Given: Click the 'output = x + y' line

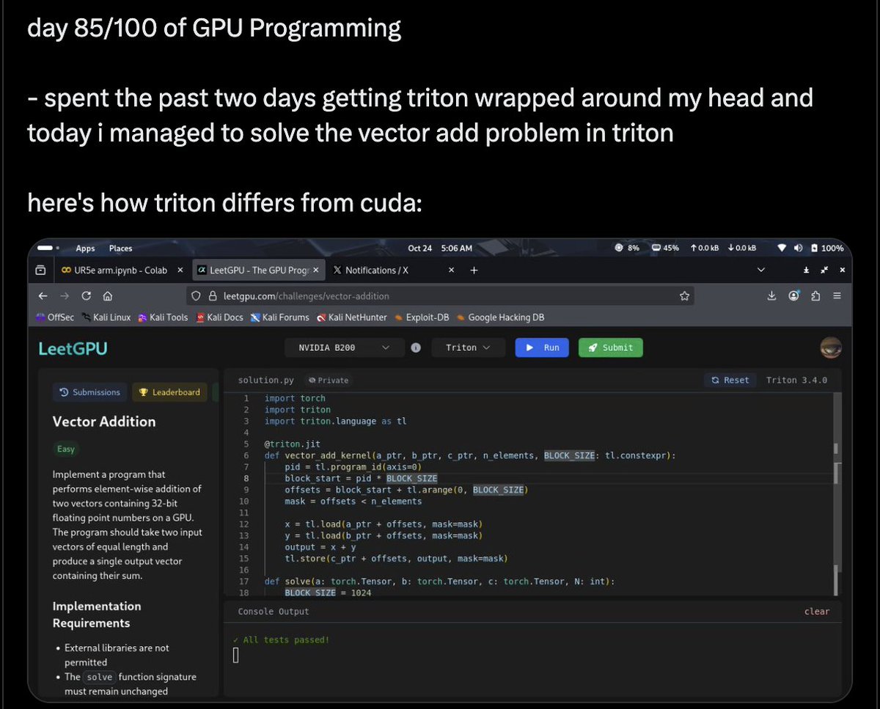Looking at the screenshot, I should click(320, 547).
